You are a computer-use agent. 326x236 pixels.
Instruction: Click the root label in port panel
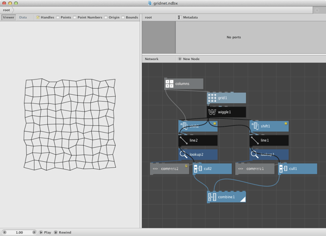coord(148,17)
